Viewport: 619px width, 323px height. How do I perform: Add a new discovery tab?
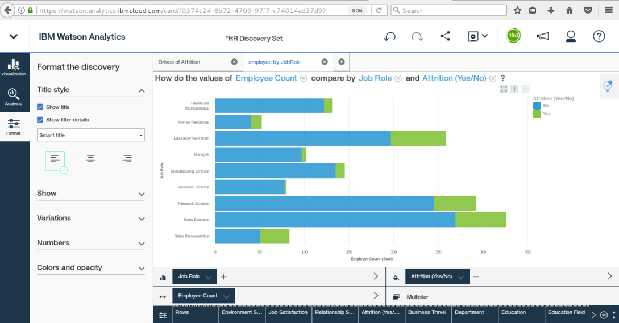pyautogui.click(x=342, y=62)
